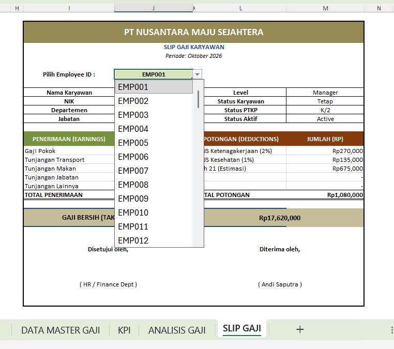The height and width of the screenshot is (349, 394).
Task: Click the Level label cell
Action: (240, 93)
